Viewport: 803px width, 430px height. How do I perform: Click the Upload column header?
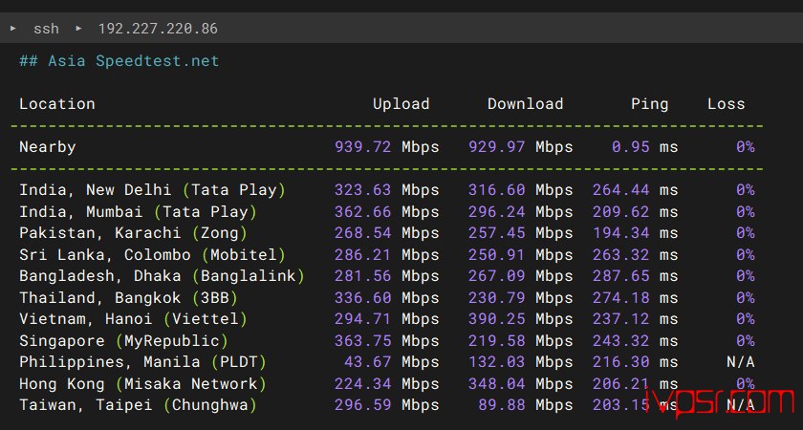(x=401, y=104)
